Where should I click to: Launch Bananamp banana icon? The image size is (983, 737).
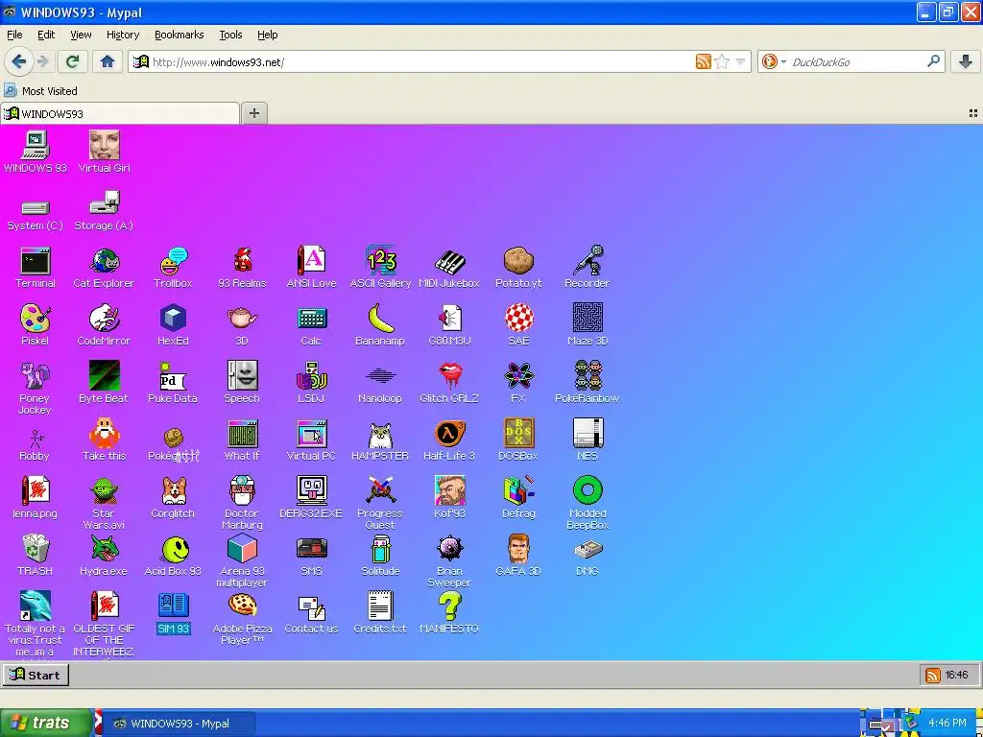click(x=380, y=319)
